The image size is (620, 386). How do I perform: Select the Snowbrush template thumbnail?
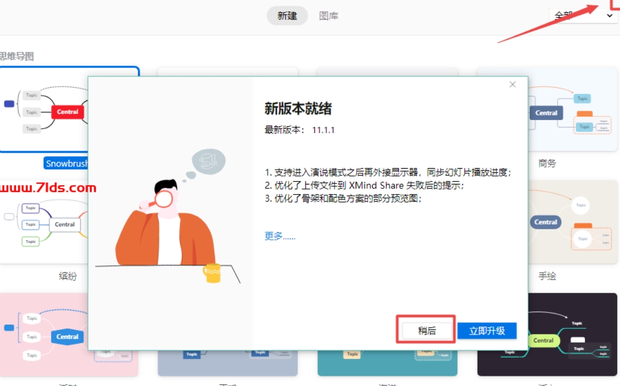point(44,109)
